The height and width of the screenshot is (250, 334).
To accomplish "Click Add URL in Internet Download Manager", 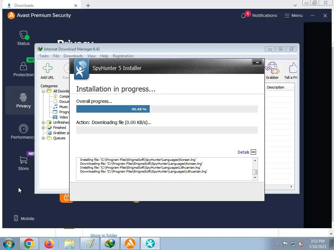I will tap(47, 71).
